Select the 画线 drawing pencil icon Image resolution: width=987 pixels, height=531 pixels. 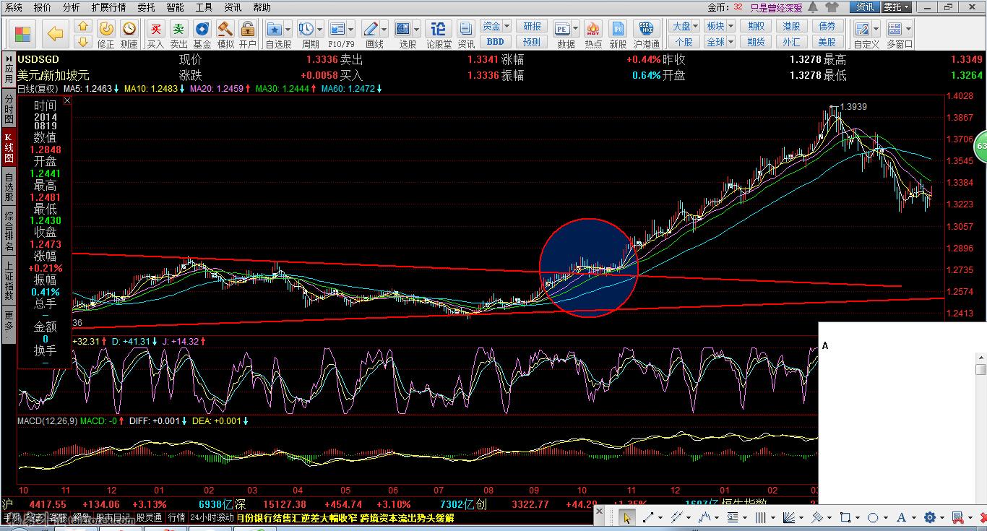pyautogui.click(x=371, y=29)
